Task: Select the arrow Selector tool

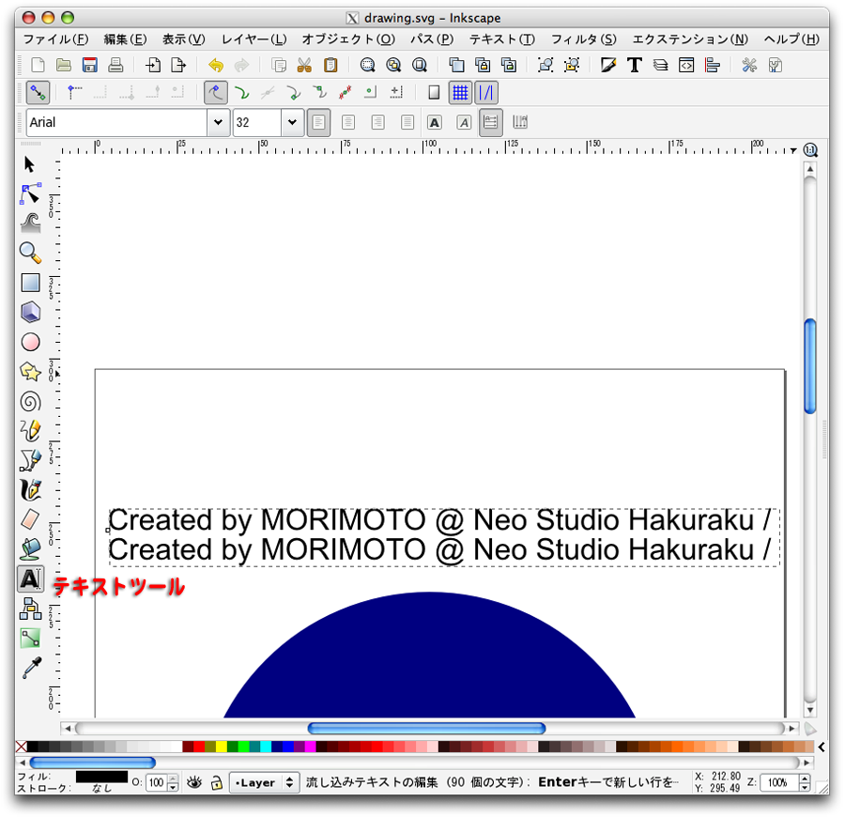Action: pos(30,164)
